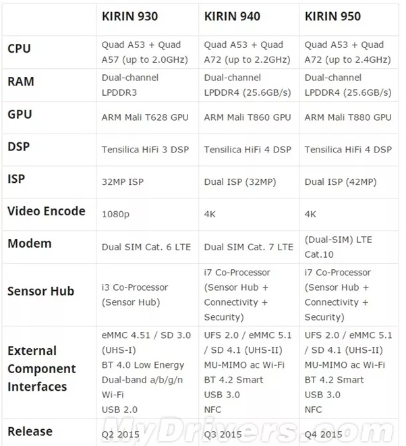Select the Q4 2015 release cell
Image resolution: width=406 pixels, height=446 pixels.
point(324,435)
